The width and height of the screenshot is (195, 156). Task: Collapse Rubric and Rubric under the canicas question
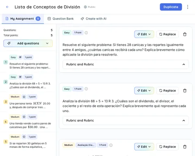(126, 64)
